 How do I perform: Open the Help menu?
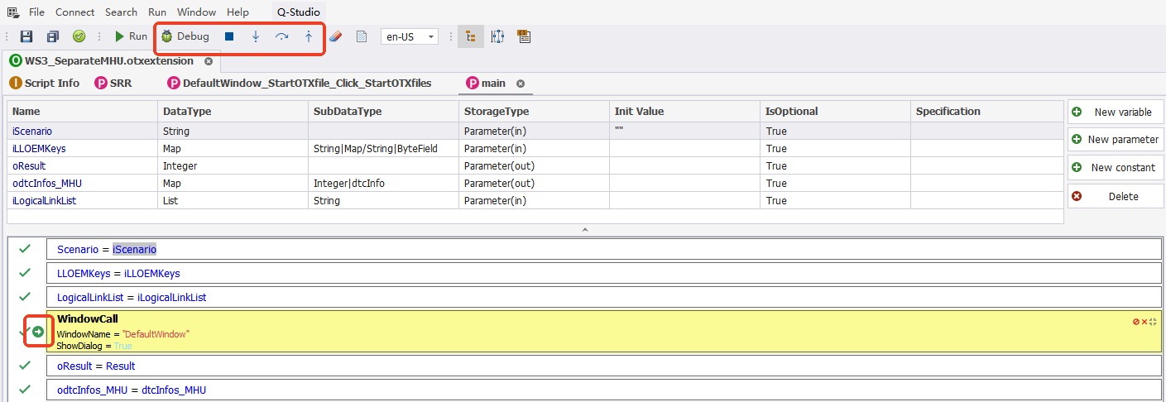(x=238, y=12)
